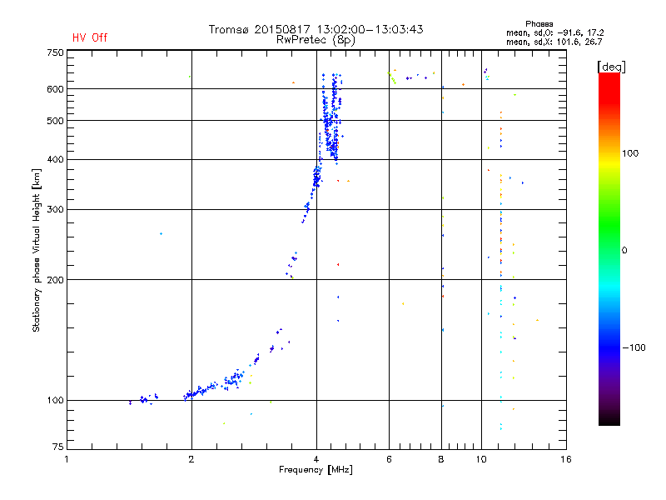Image resolution: width=666 pixels, height=500 pixels.
Task: Select the plot title 'Tromsø 20150817 13:02:00-13:03:43'
Action: pos(316,29)
